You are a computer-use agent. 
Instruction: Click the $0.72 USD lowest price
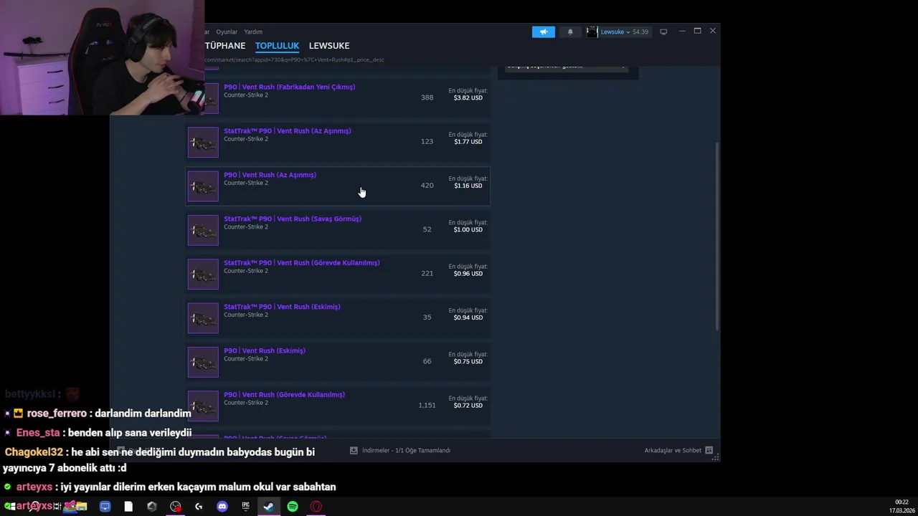pyautogui.click(x=468, y=406)
